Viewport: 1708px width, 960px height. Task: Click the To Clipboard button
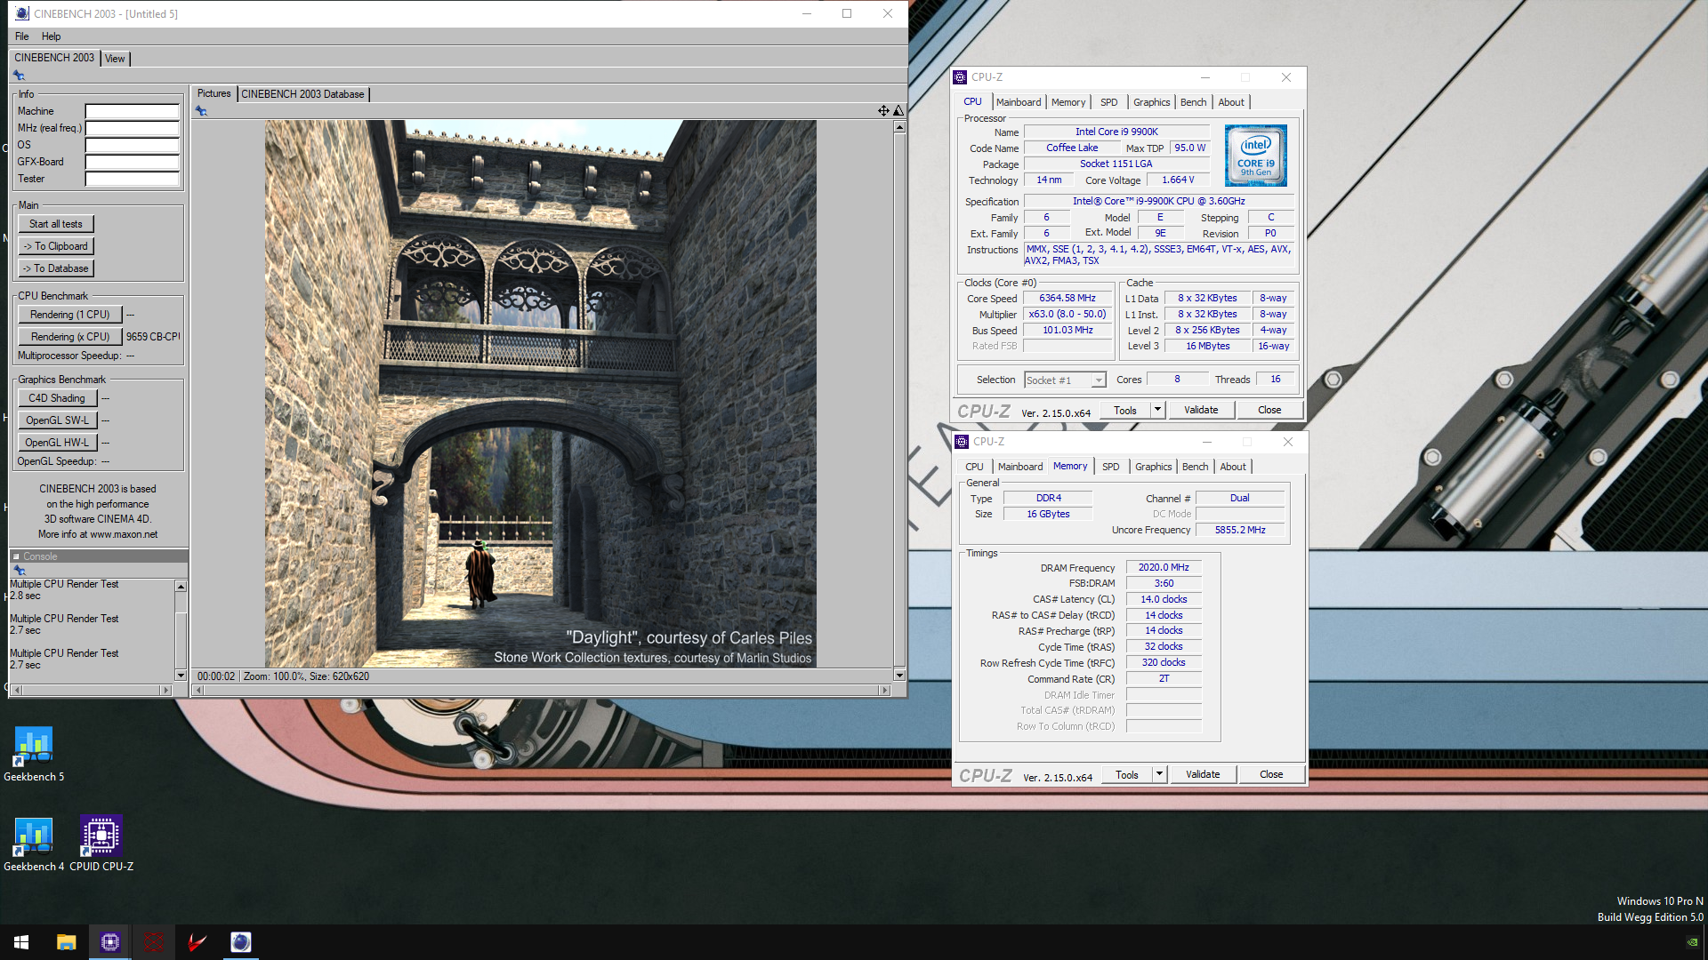(x=56, y=246)
